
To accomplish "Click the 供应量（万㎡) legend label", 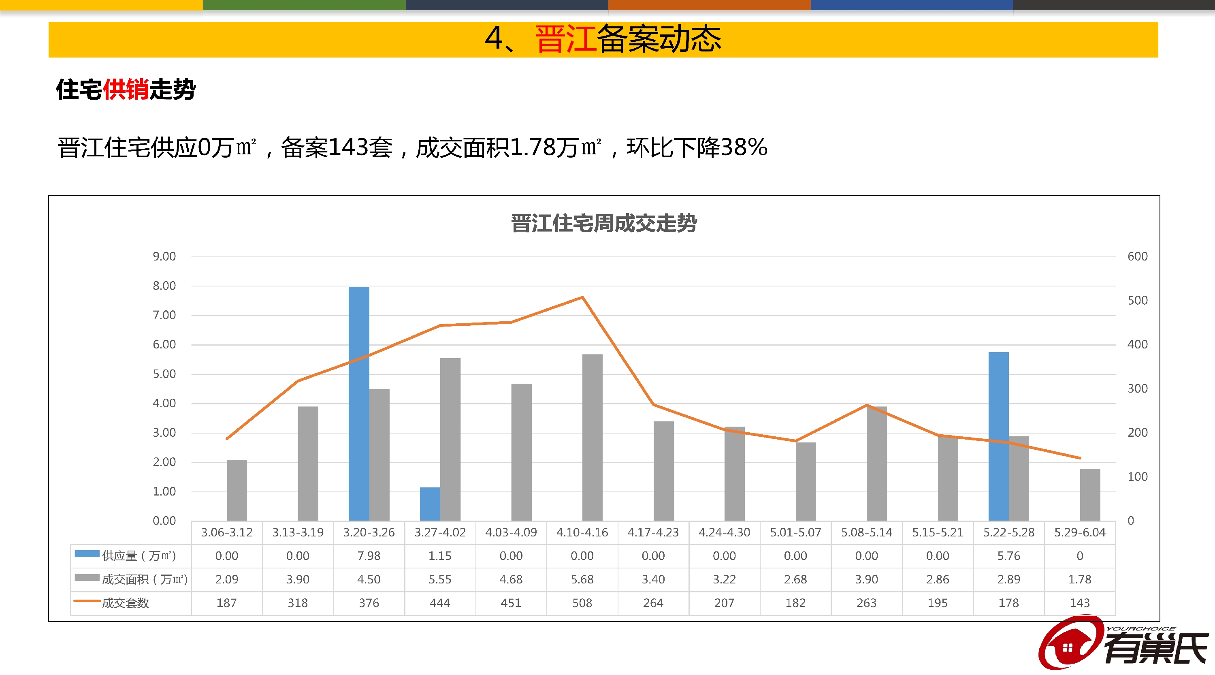I will (139, 555).
